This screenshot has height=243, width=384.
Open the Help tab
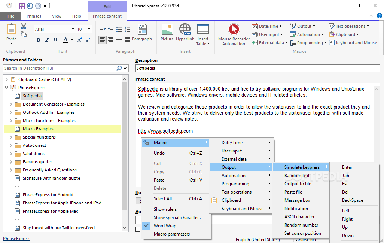(x=77, y=16)
